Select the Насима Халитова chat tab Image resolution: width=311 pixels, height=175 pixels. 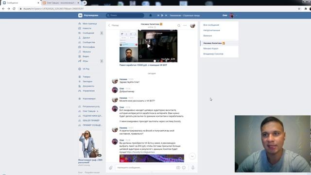[219, 43]
